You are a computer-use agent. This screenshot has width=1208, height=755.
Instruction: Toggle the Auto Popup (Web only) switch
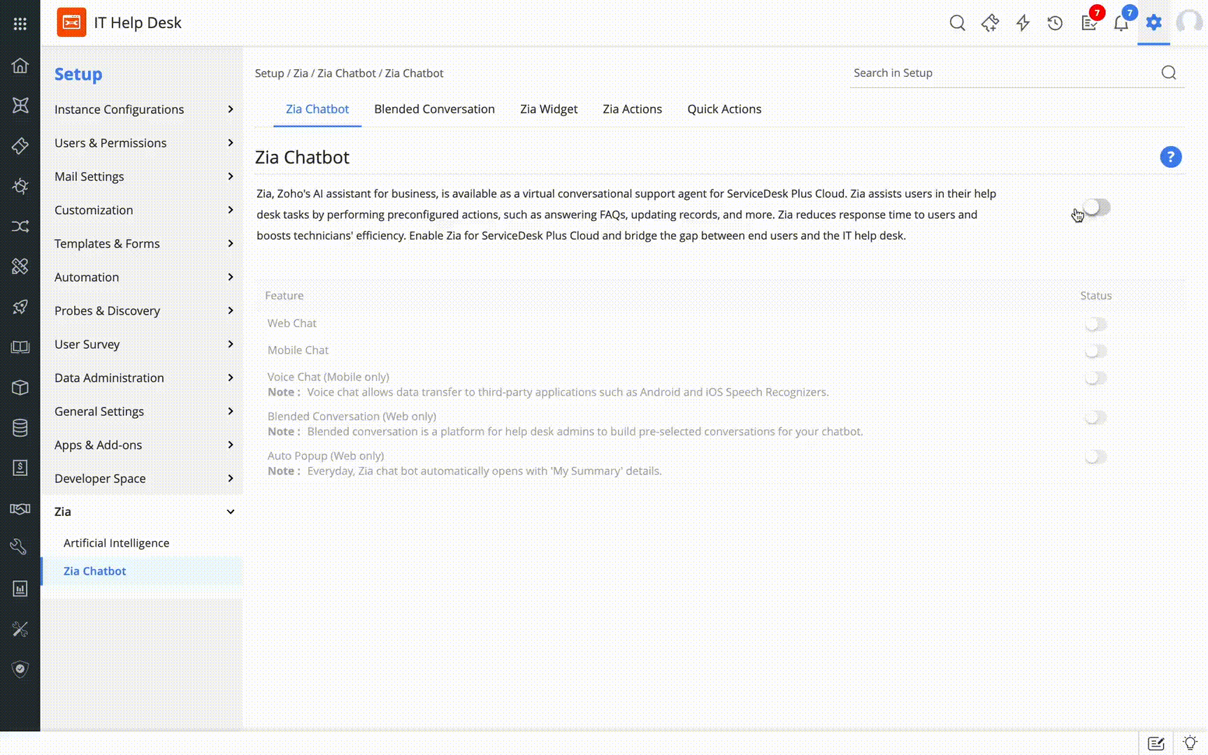pyautogui.click(x=1095, y=456)
